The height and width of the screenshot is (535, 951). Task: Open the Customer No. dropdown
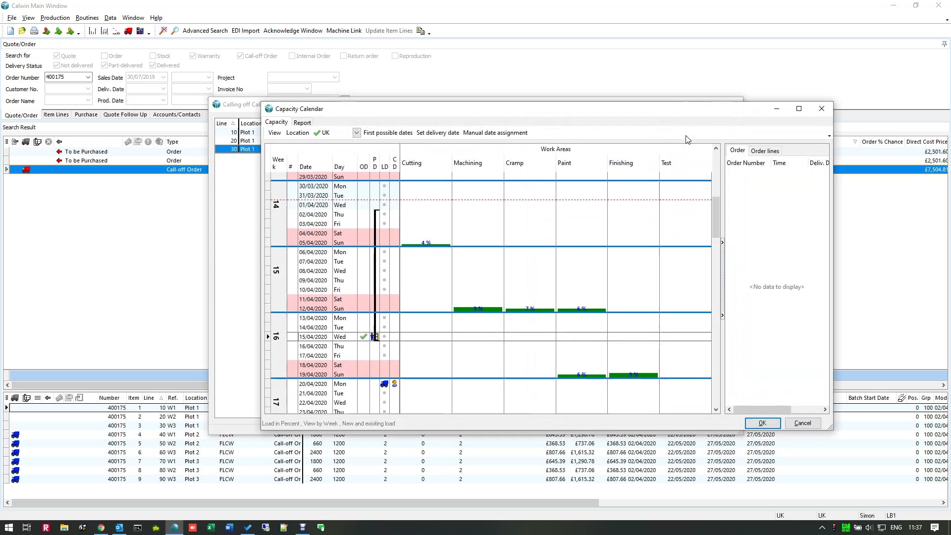point(88,89)
